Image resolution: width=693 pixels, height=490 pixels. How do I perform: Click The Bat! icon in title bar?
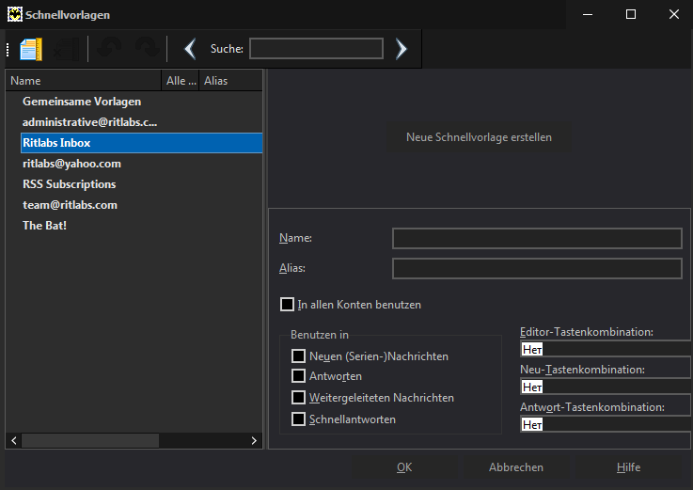coord(15,15)
